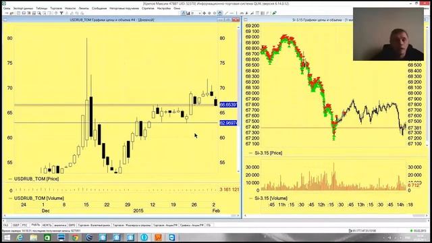Open the Настройки menu
The height and width of the screenshot is (243, 432).
click(x=163, y=8)
